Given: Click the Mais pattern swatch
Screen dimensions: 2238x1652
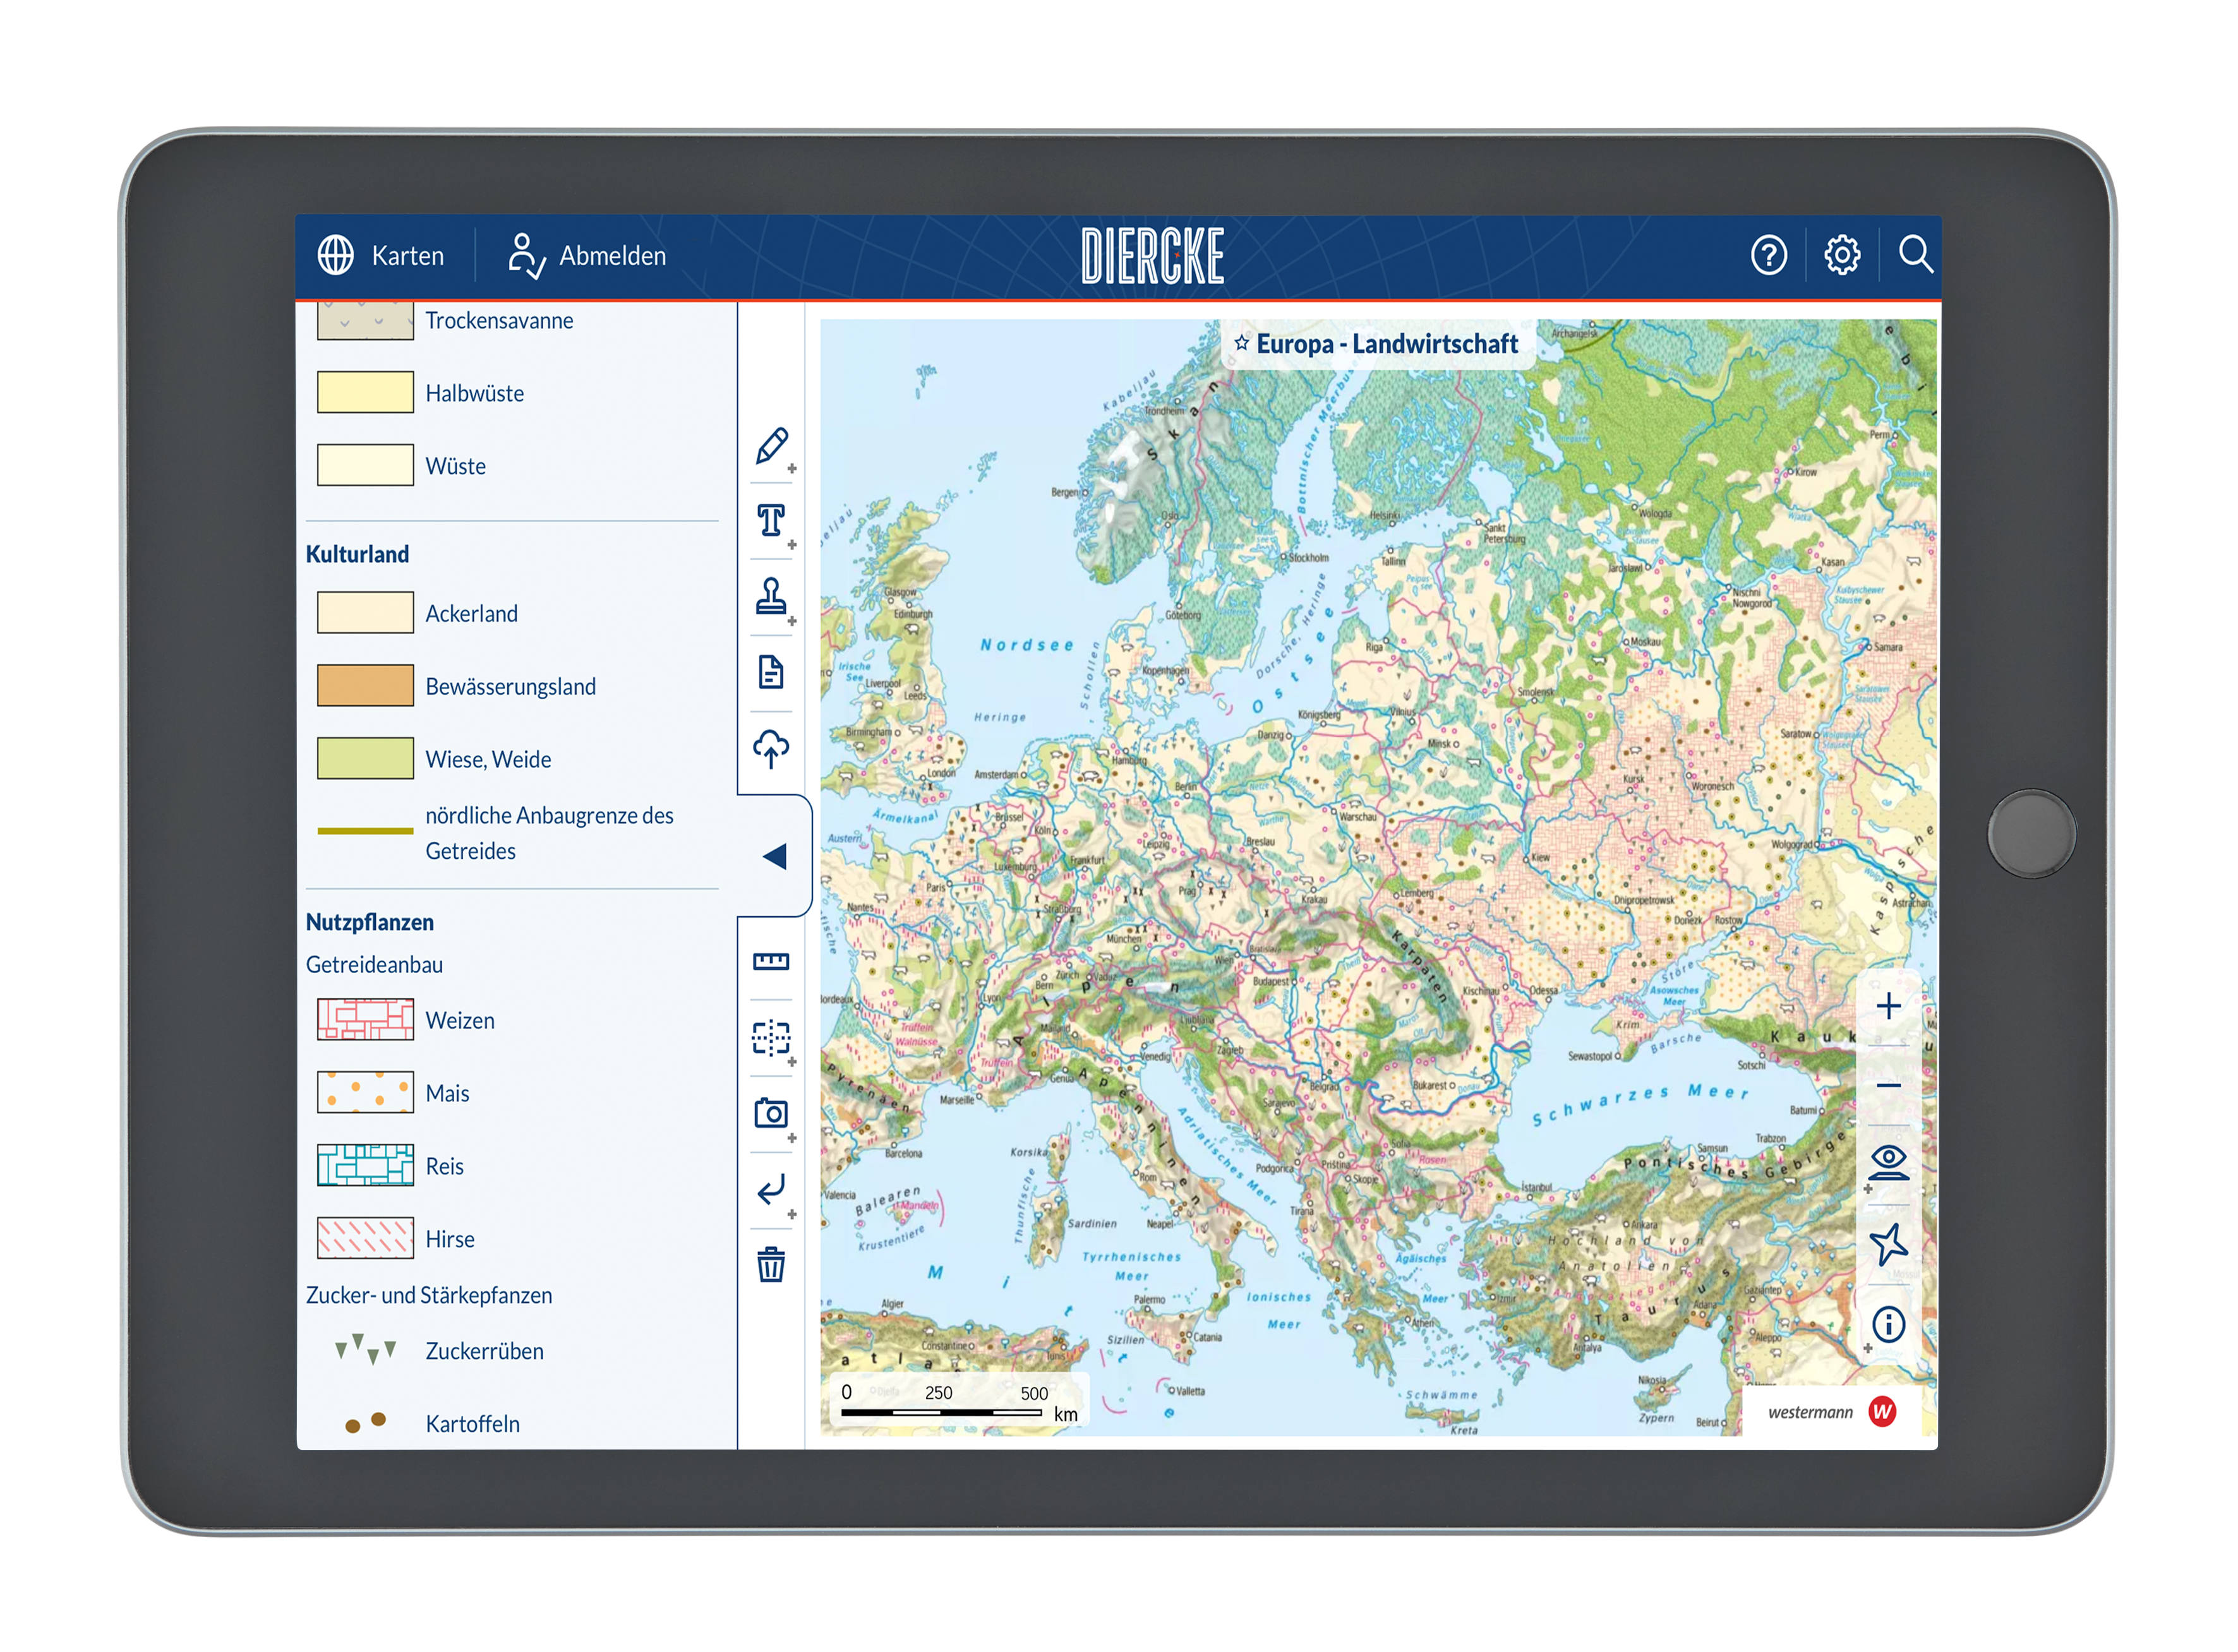Looking at the screenshot, I should pyautogui.click(x=365, y=1093).
